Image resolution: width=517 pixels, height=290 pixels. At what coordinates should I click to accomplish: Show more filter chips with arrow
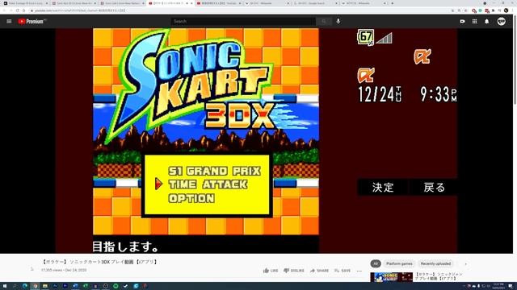click(465, 263)
